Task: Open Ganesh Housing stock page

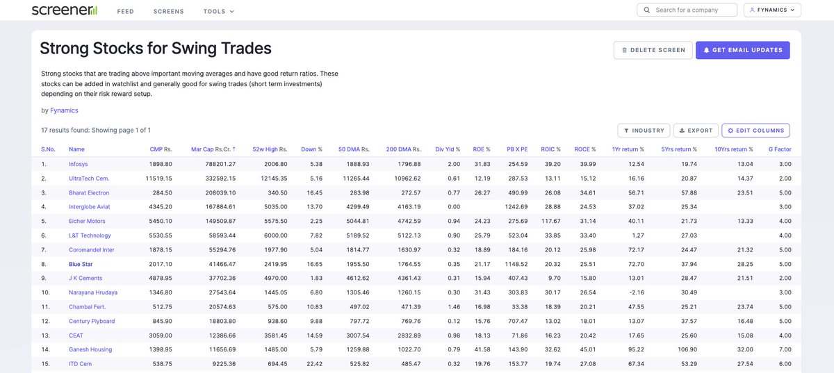Action: pos(90,349)
